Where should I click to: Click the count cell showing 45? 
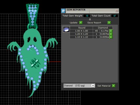tap(96, 31)
